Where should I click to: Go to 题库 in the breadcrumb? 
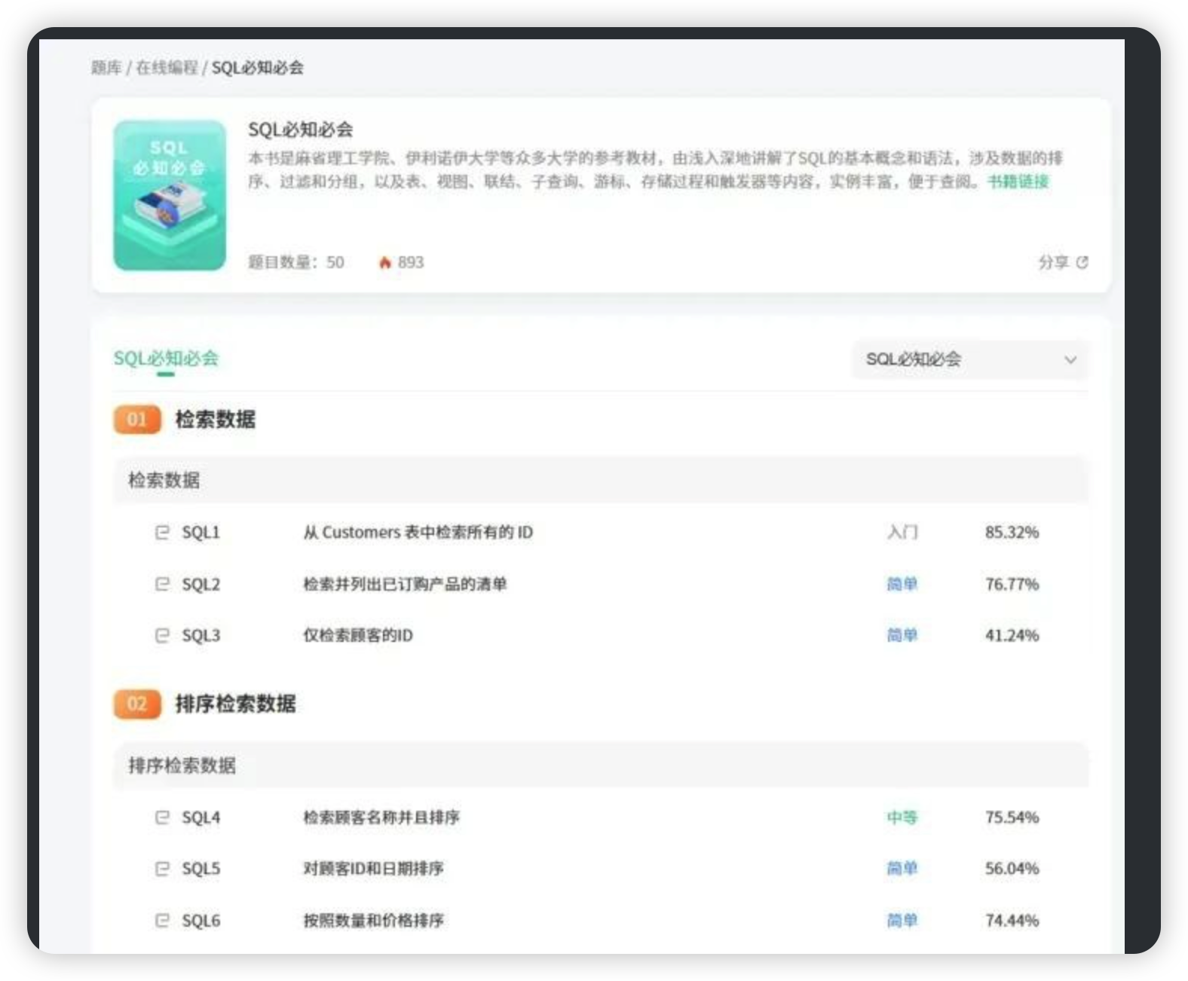click(106, 68)
